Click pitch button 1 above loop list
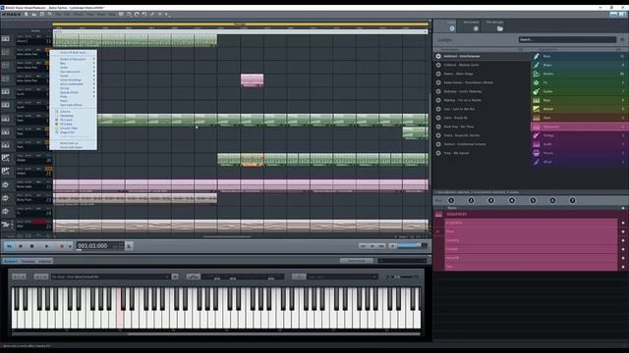This screenshot has height=353, width=629. (451, 200)
